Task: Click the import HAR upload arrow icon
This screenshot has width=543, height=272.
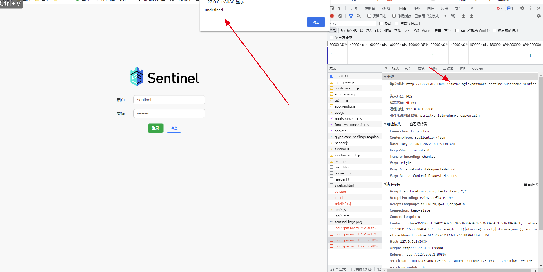Action: tap(464, 16)
